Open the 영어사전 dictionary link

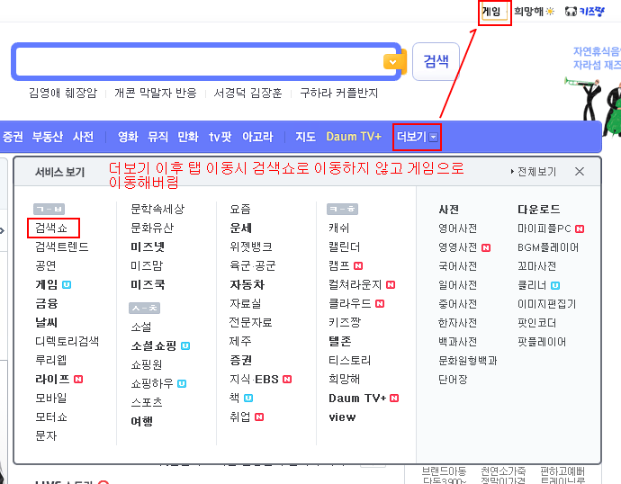[457, 229]
